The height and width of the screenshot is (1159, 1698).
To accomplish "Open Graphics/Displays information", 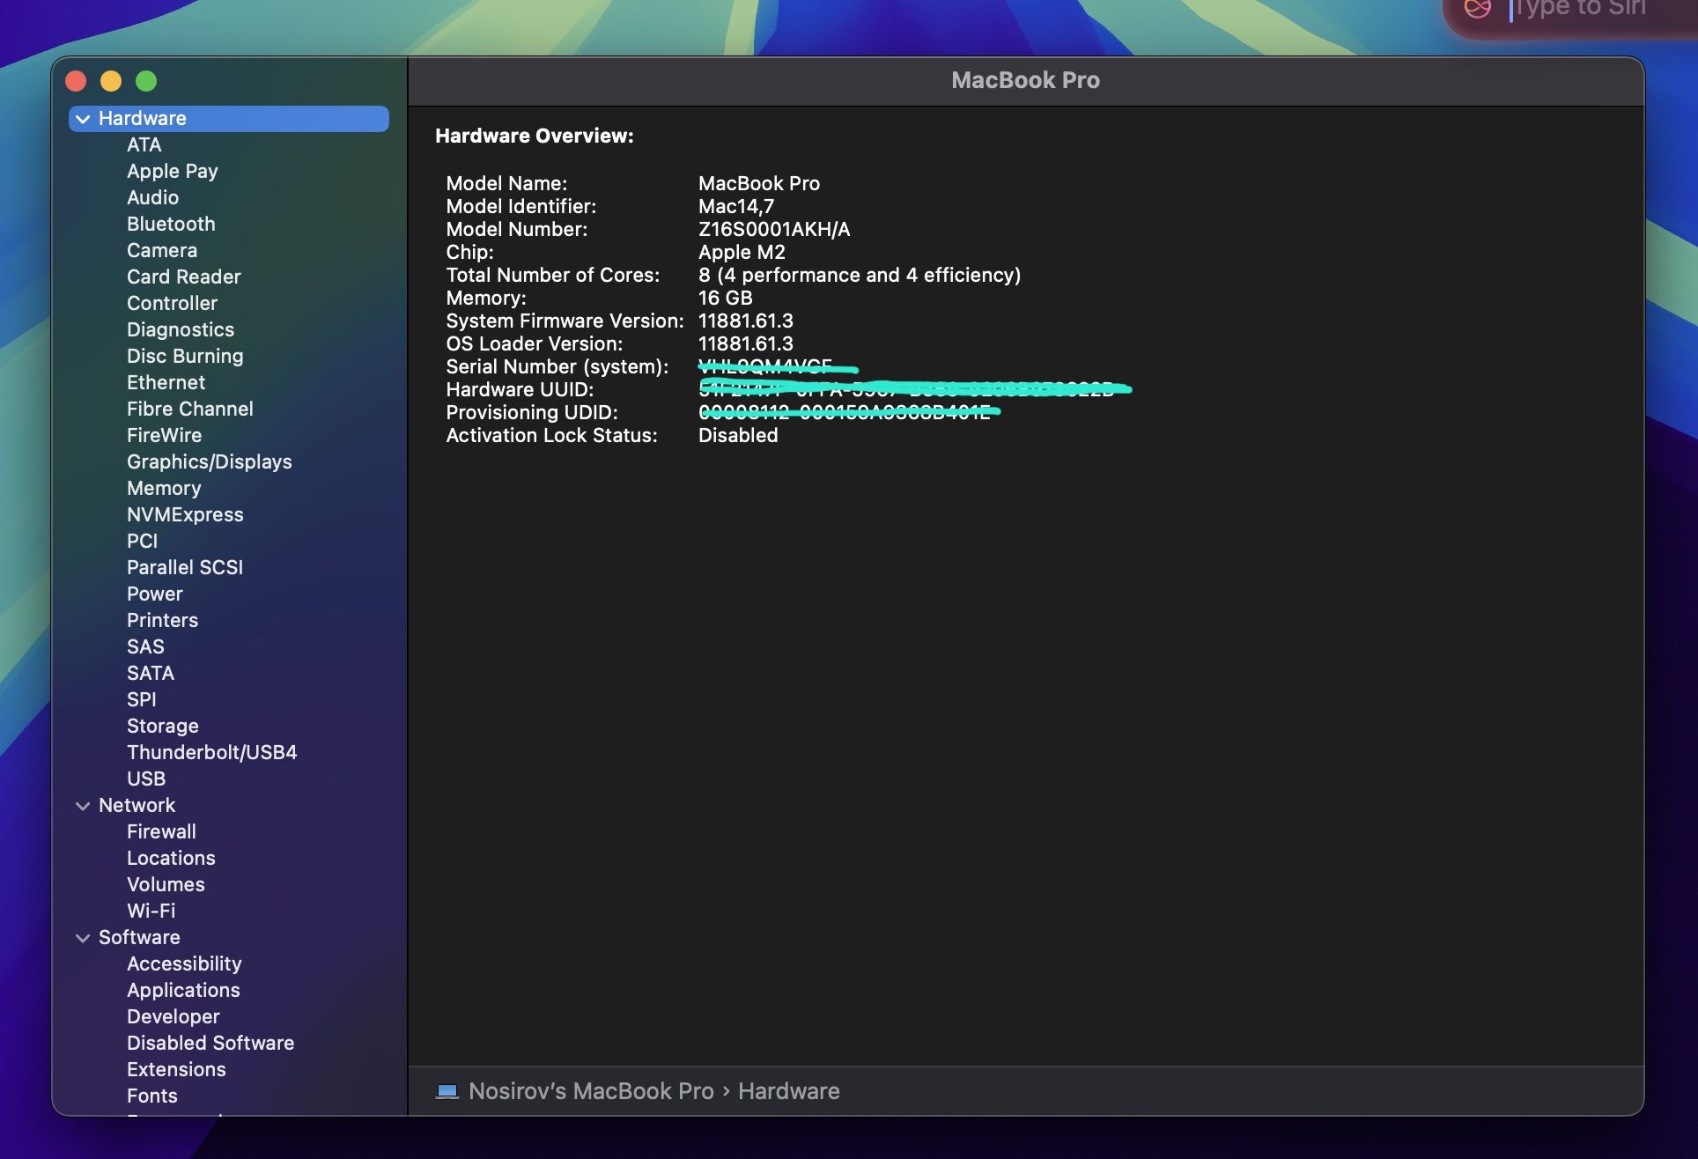I will pos(209,462).
